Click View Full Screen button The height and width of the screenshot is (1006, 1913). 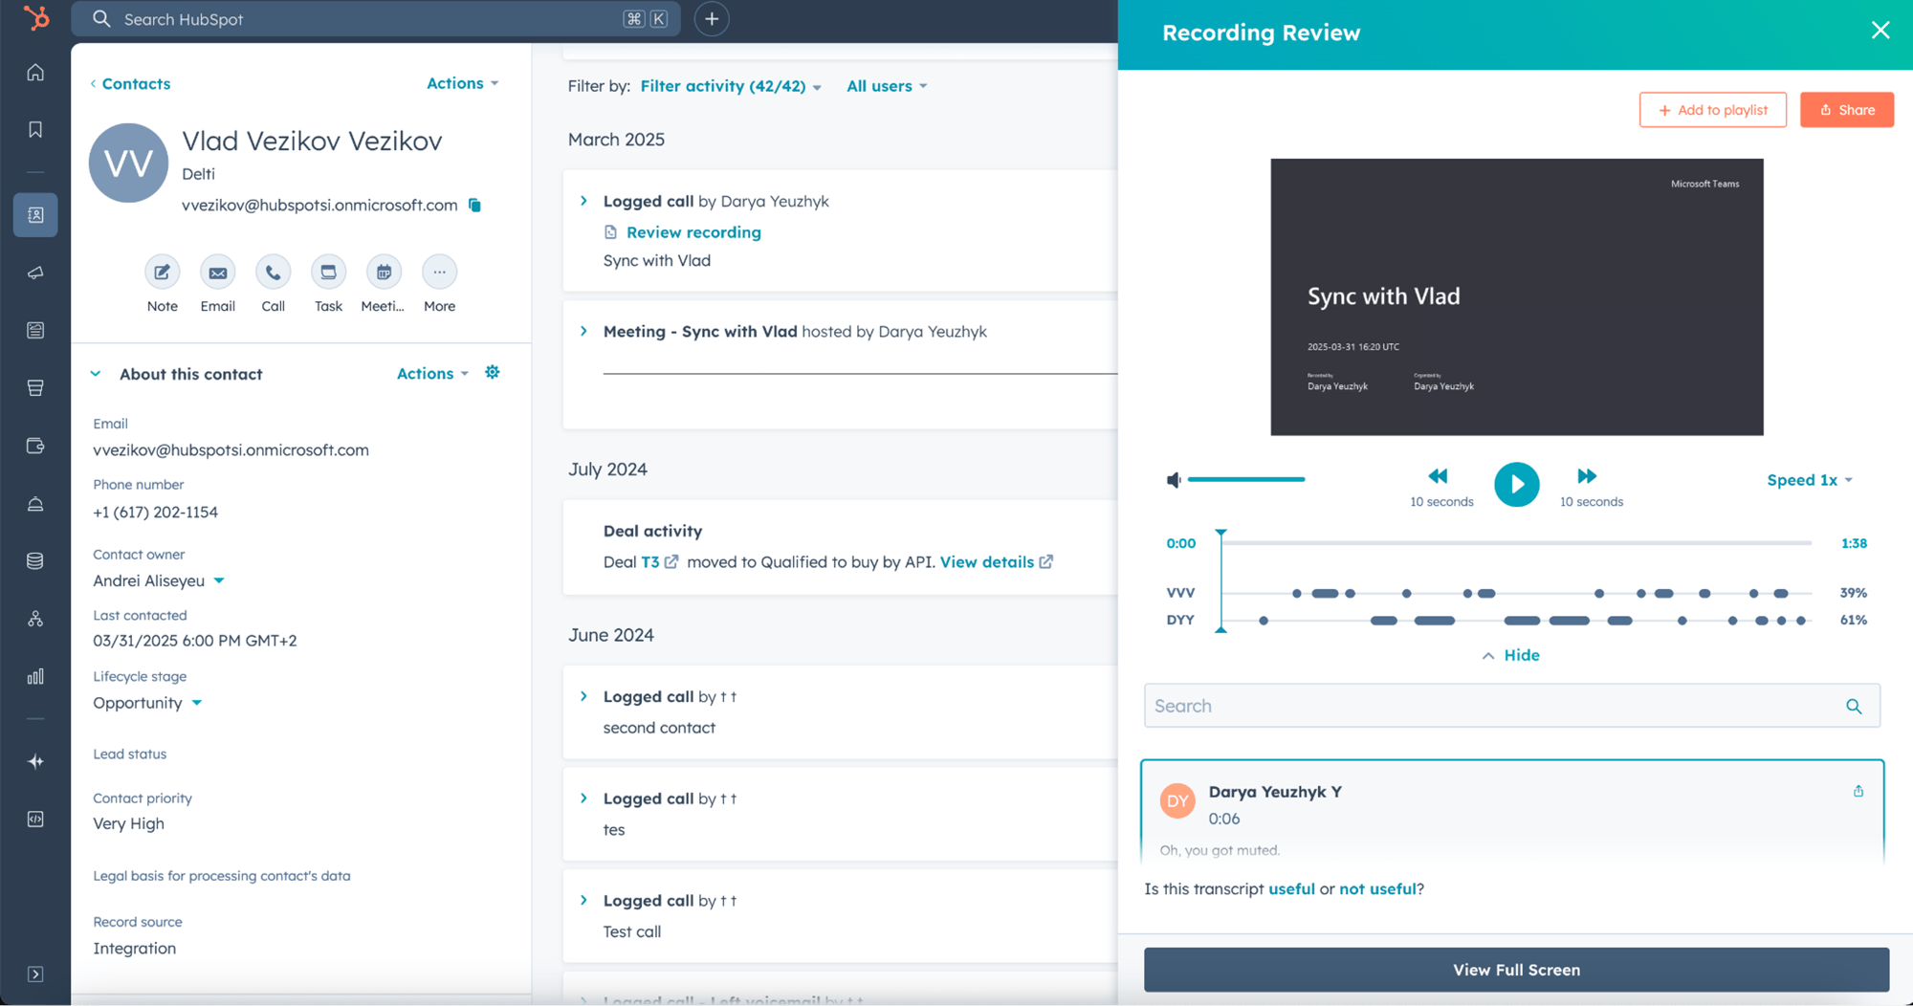click(x=1516, y=970)
